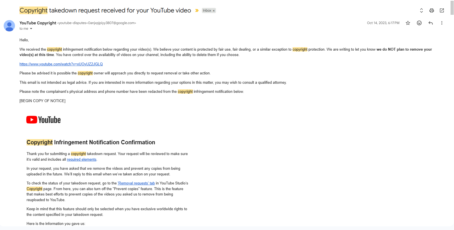
Task: Reply to the YouTube Copyright email
Action: [431, 23]
